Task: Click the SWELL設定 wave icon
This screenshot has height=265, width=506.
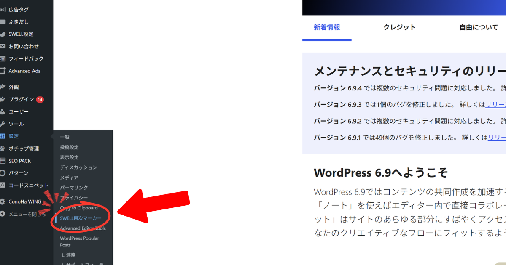Action: pyautogui.click(x=3, y=34)
